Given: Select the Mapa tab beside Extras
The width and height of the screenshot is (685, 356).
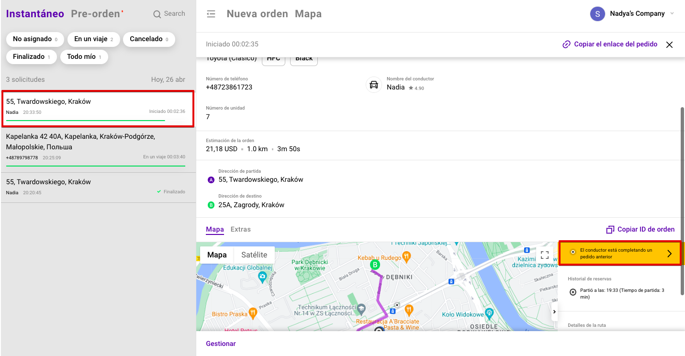Looking at the screenshot, I should 215,230.
